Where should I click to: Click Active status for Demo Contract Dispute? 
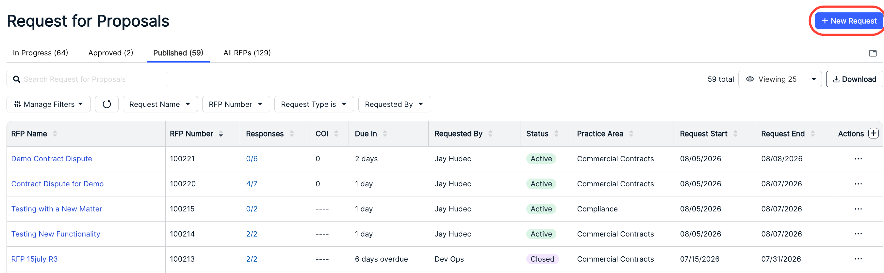click(x=541, y=159)
